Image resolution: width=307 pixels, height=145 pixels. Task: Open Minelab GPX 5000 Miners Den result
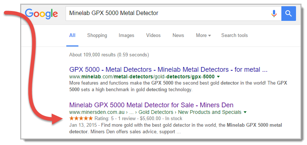click(151, 105)
